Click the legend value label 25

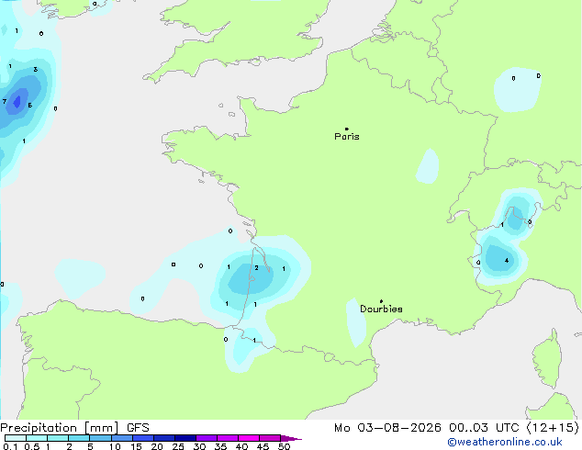point(178,446)
